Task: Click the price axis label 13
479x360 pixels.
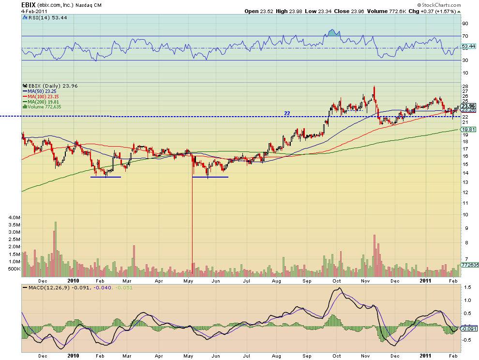Action: [x=465, y=182]
